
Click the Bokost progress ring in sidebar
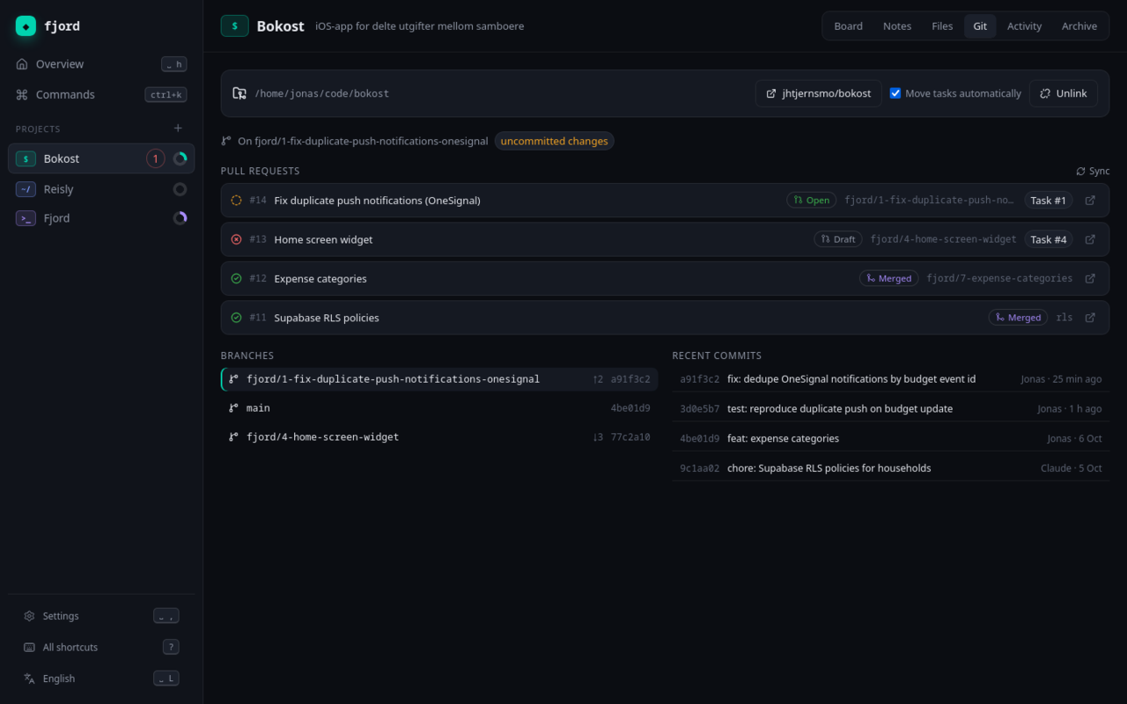coord(180,159)
